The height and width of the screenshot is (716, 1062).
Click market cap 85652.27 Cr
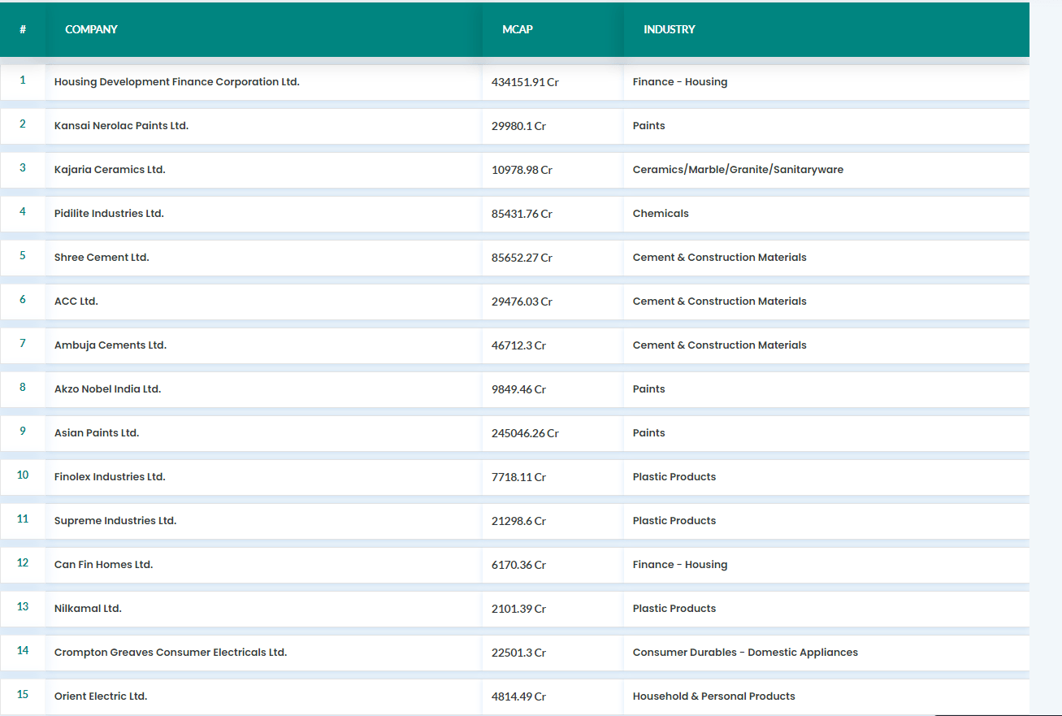pyautogui.click(x=522, y=258)
